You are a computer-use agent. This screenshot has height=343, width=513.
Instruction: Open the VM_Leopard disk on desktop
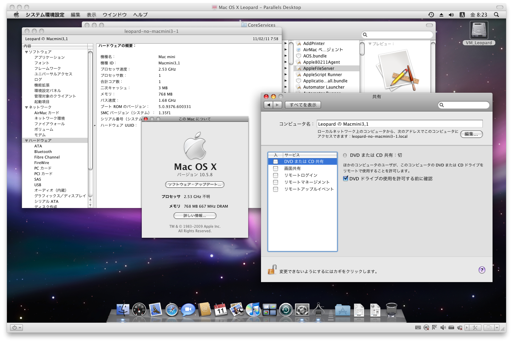[x=479, y=30]
